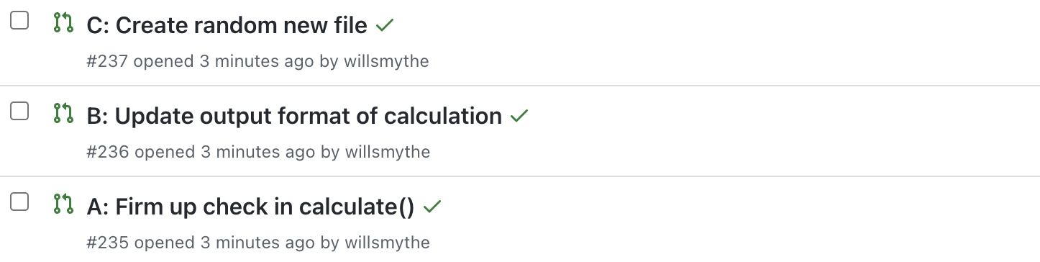Select the checkbox beside 'B: Update output format'
The height and width of the screenshot is (262, 1040).
19,111
